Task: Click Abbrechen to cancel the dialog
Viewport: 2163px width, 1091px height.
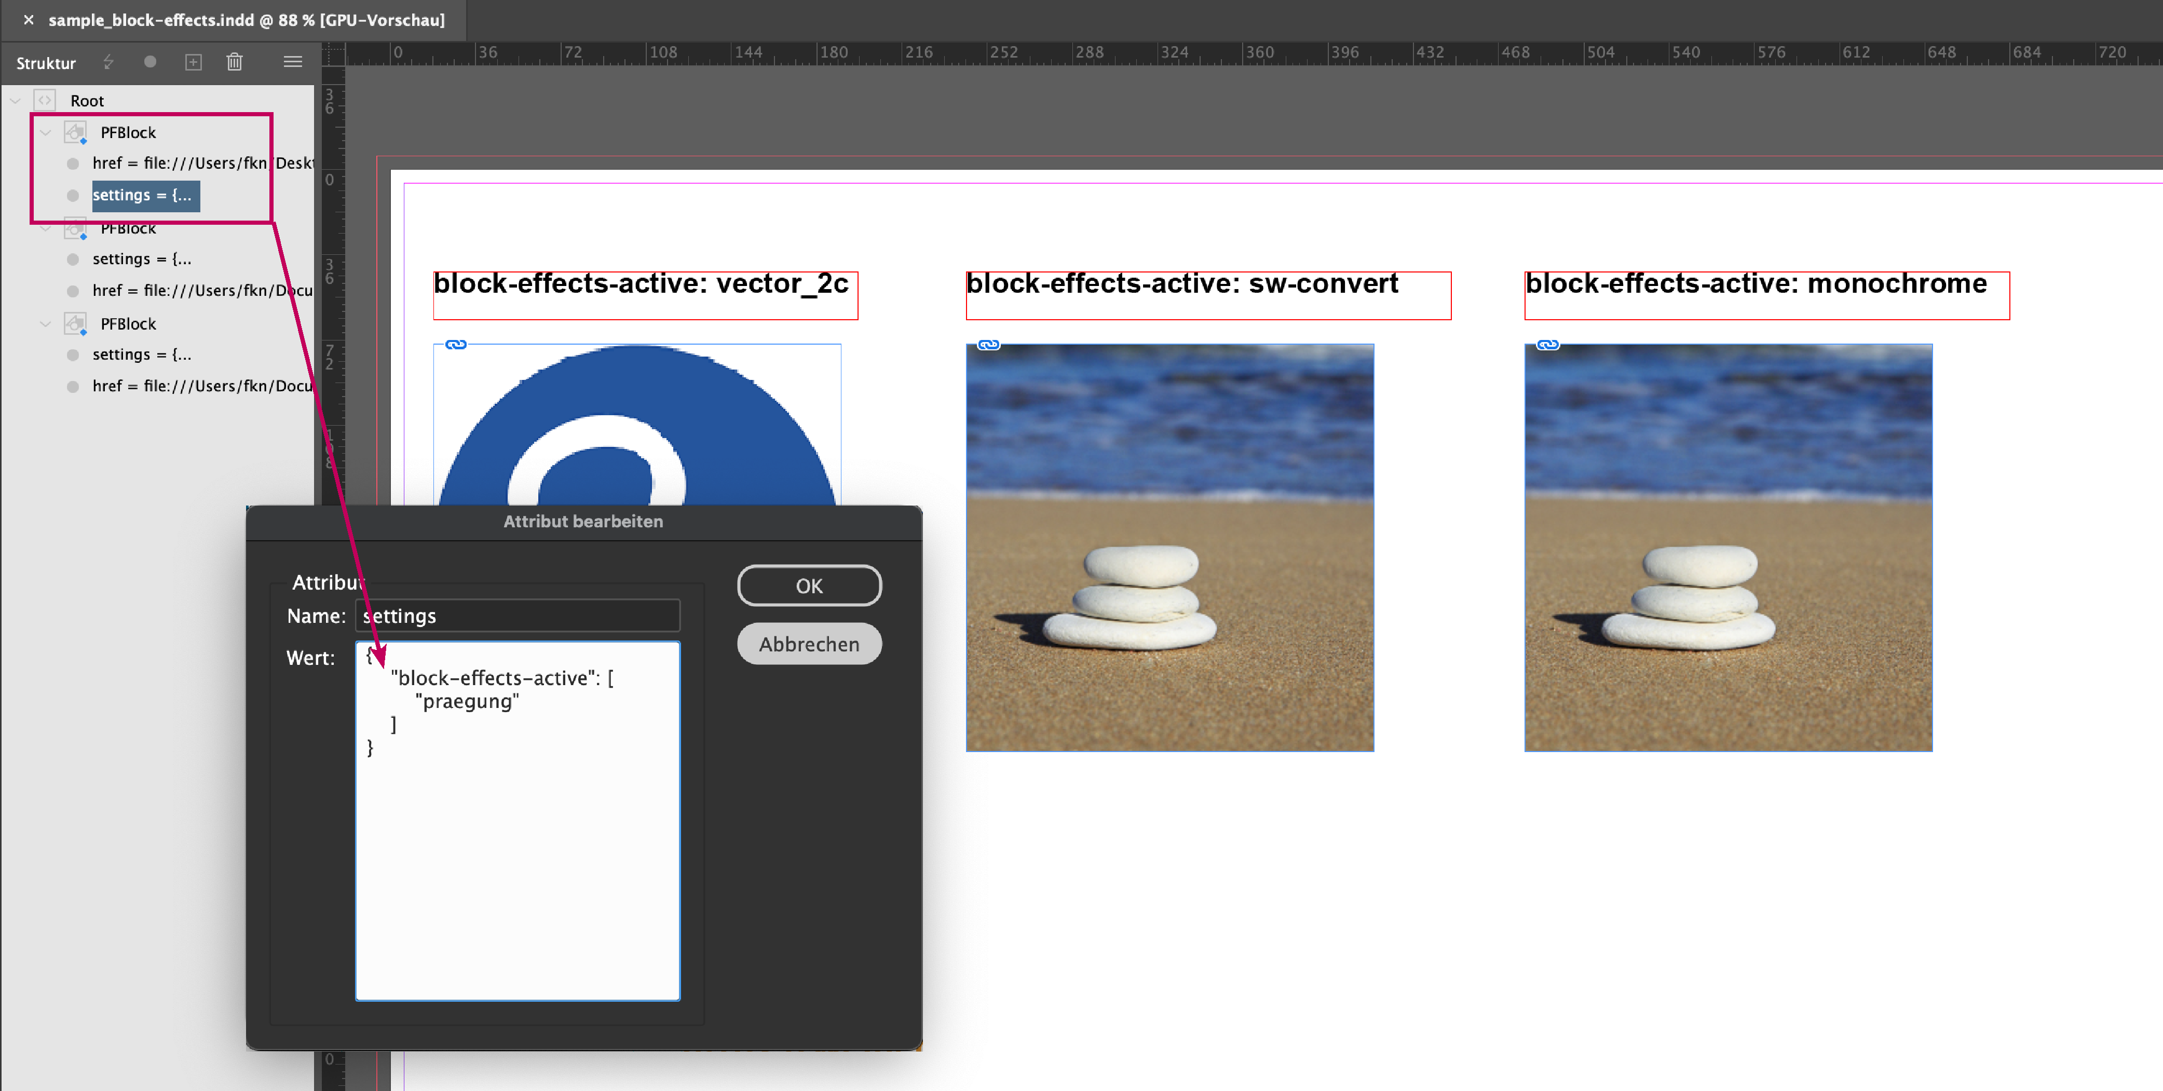Action: tap(809, 644)
